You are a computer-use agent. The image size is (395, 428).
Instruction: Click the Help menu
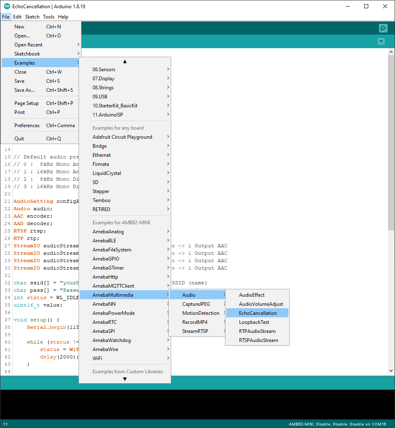63,17
